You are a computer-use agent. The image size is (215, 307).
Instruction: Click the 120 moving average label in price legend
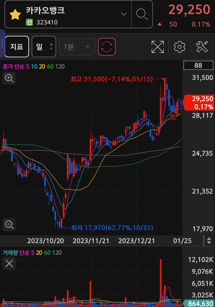60,67
